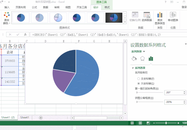
Task: Select the Series Options bar chart icon
Action: point(151,59)
